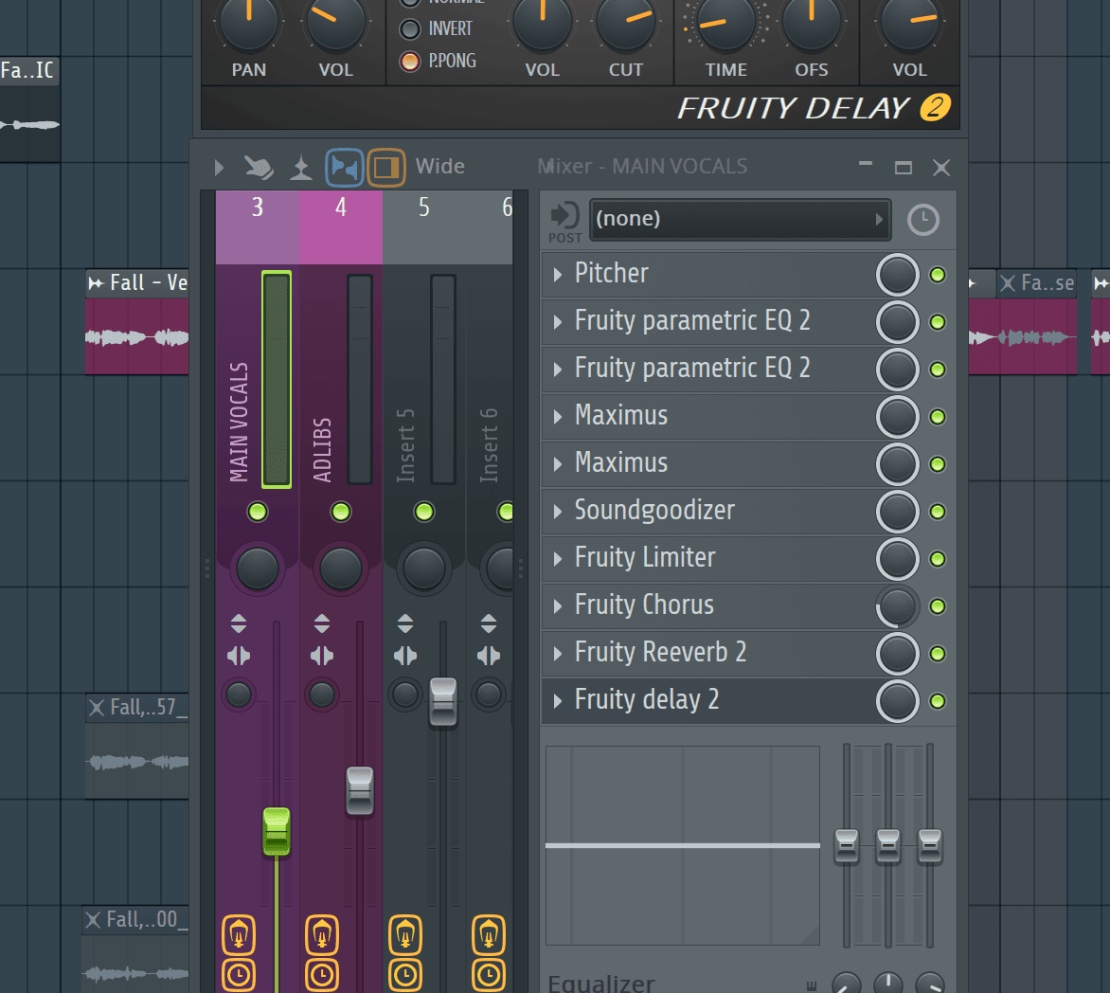Screen dimensions: 1110x993
Task: Open the mixer options menu arrow
Action: [219, 167]
